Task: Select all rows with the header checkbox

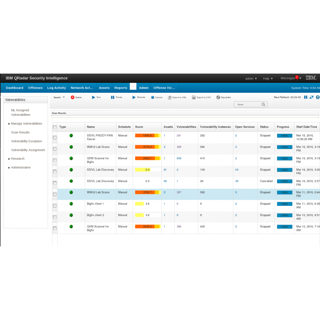Action: coord(55,127)
